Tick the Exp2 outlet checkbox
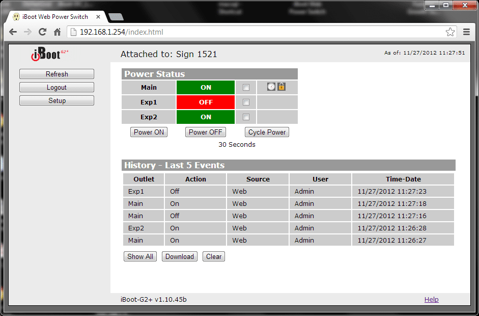 pos(246,117)
